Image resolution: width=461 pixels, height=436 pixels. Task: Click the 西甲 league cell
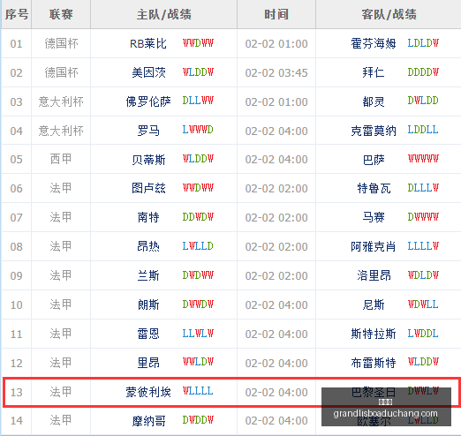pyautogui.click(x=61, y=159)
